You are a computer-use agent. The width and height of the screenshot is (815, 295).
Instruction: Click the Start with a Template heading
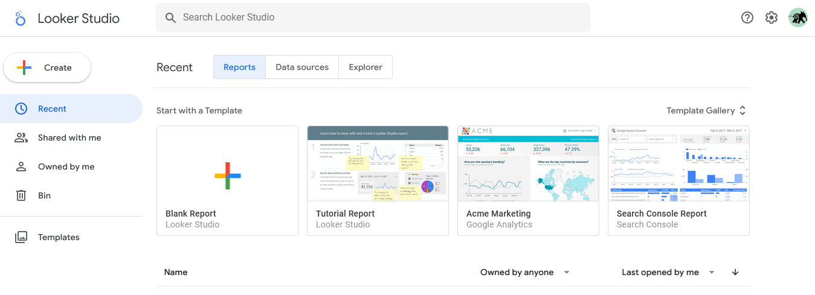(x=199, y=110)
